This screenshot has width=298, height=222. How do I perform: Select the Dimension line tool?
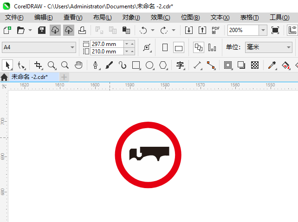click(x=197, y=65)
